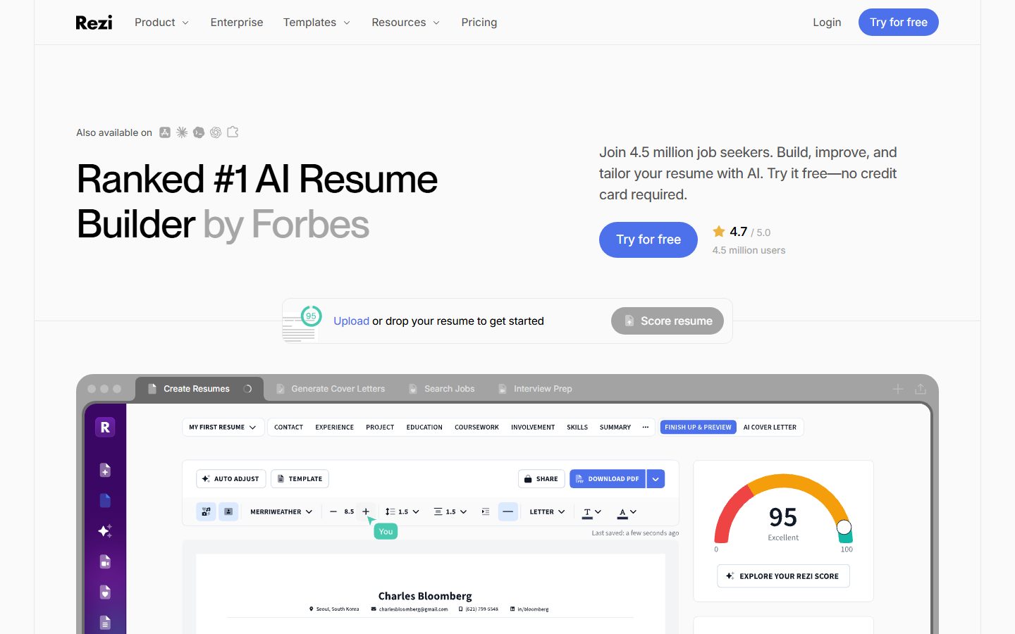Screen dimensions: 1015x634
Task: Switch to the Create Resumes tab
Action: coord(199,389)
